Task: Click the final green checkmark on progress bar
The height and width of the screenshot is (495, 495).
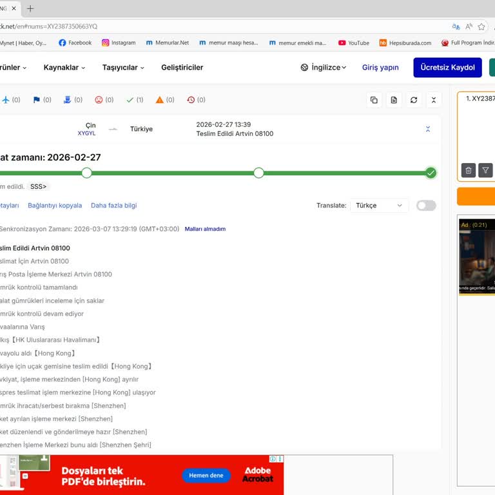Action: [431, 173]
